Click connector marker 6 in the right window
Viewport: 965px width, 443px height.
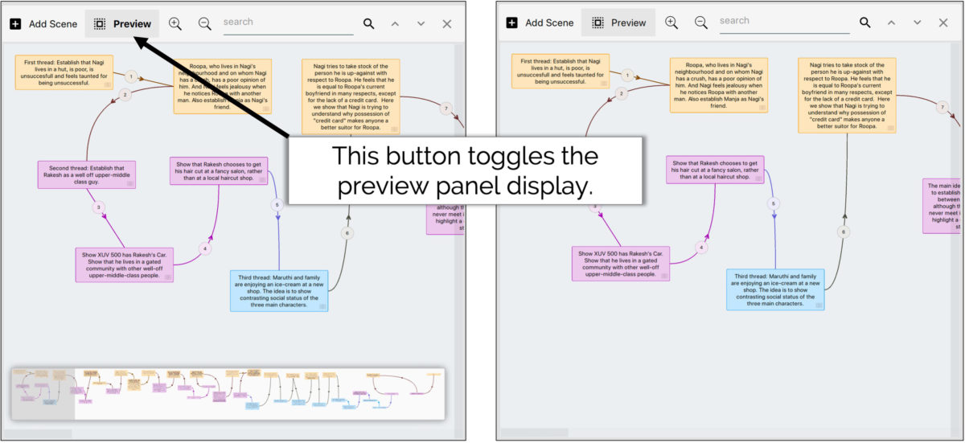tap(844, 232)
